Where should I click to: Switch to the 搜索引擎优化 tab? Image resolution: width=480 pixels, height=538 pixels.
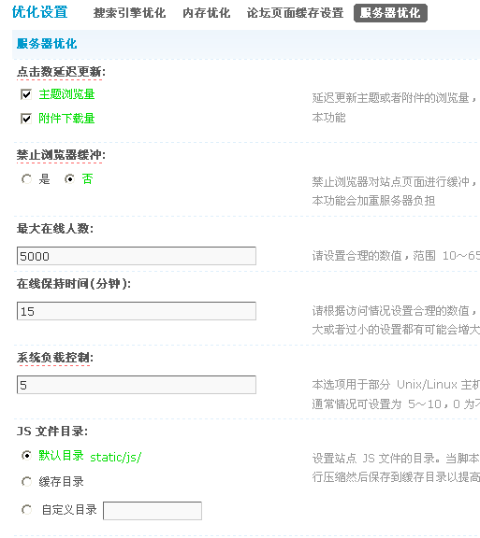click(129, 13)
